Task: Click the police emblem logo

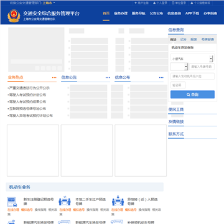Action: tap(14, 16)
